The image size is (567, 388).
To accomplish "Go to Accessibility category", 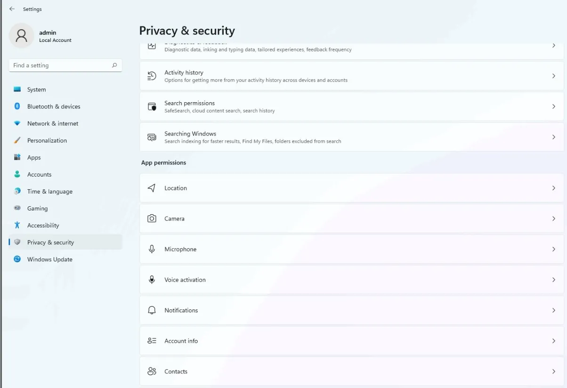I will 65,225.
